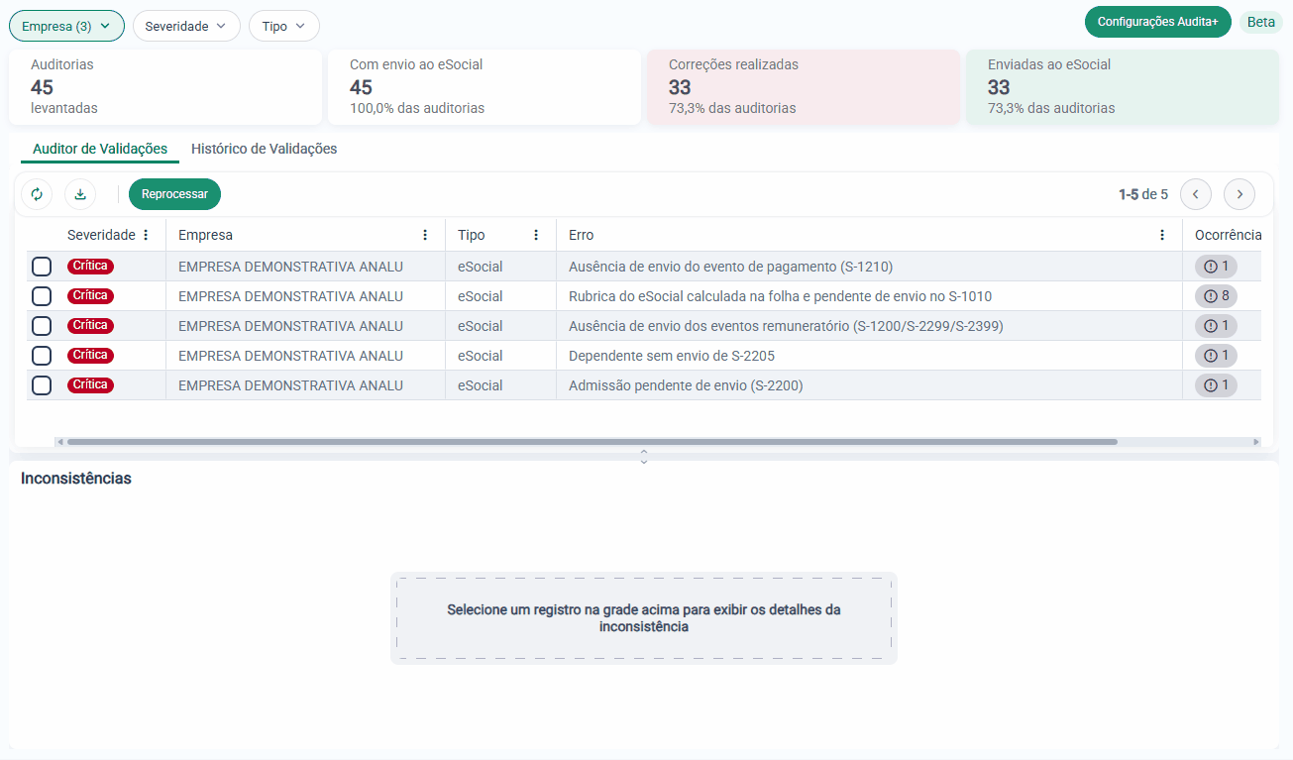
Task: Sort by Erro column header
Action: [582, 235]
